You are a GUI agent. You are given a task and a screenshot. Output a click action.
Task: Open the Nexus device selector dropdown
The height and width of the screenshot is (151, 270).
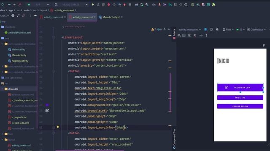71,5
